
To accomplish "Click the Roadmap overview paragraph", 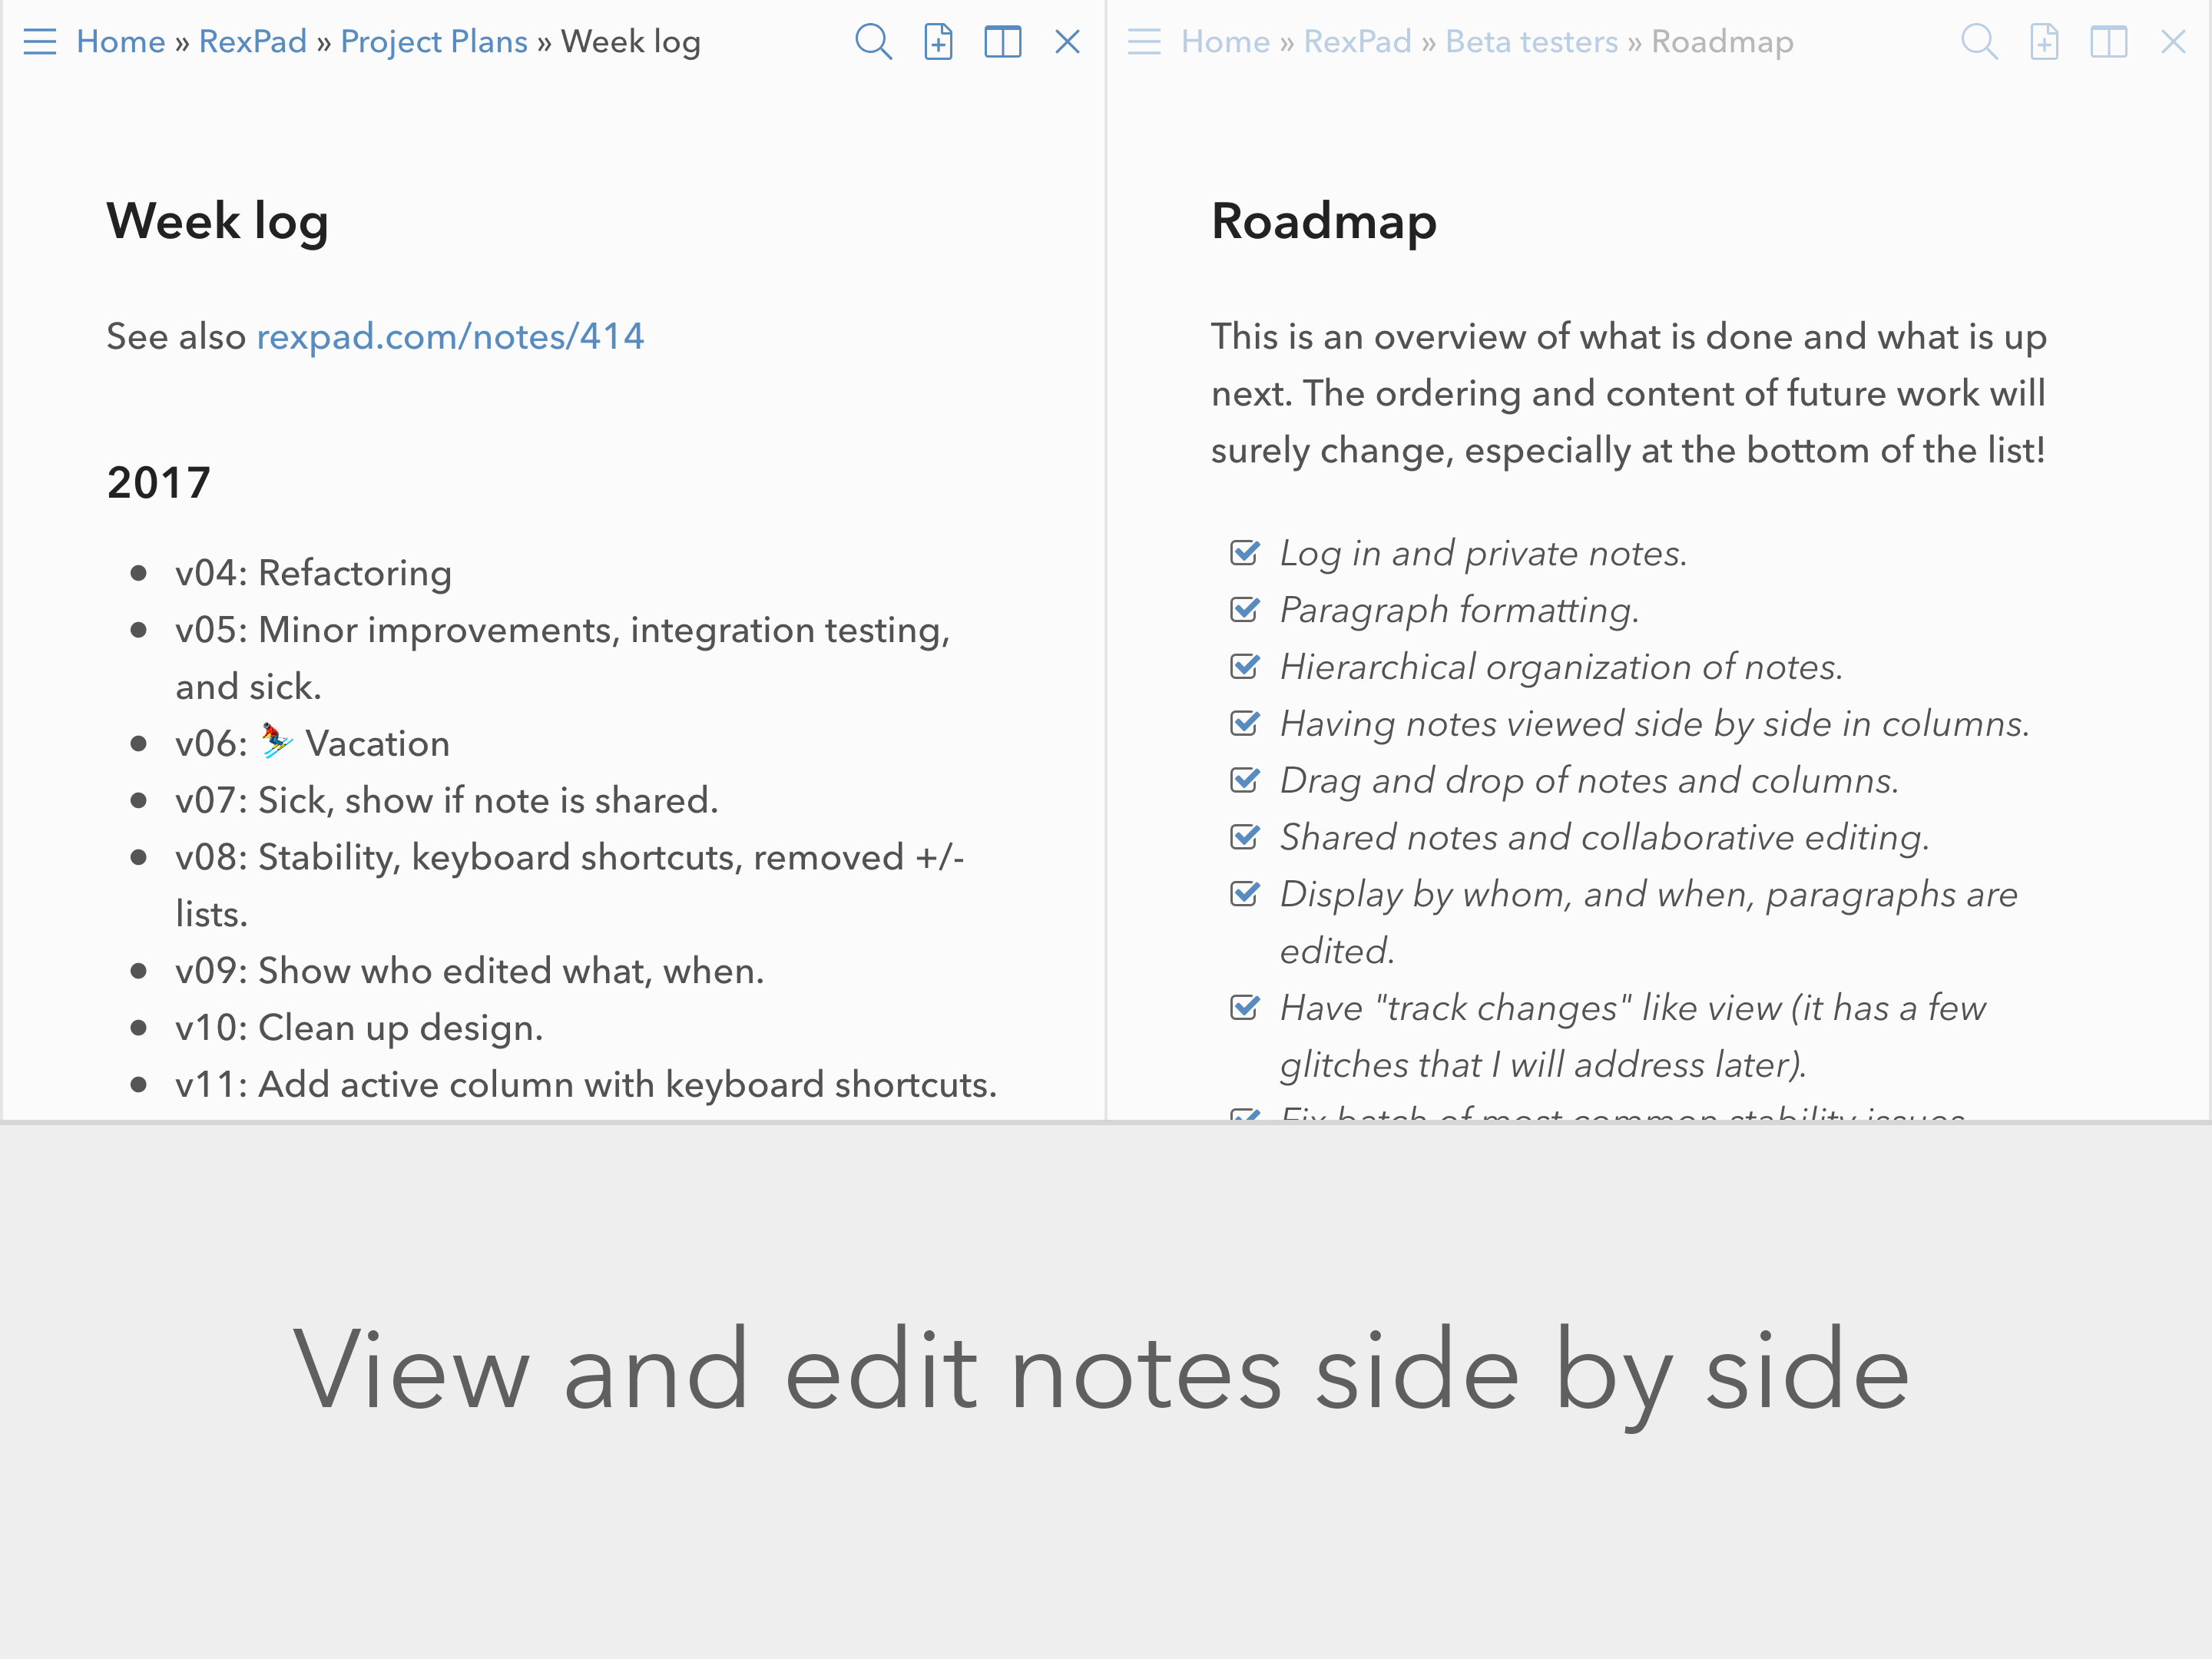I will click(1629, 394).
